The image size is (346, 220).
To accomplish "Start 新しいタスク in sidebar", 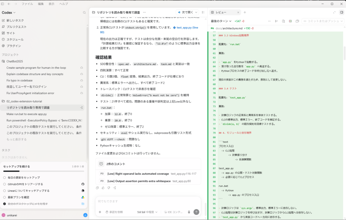I will (15, 20).
